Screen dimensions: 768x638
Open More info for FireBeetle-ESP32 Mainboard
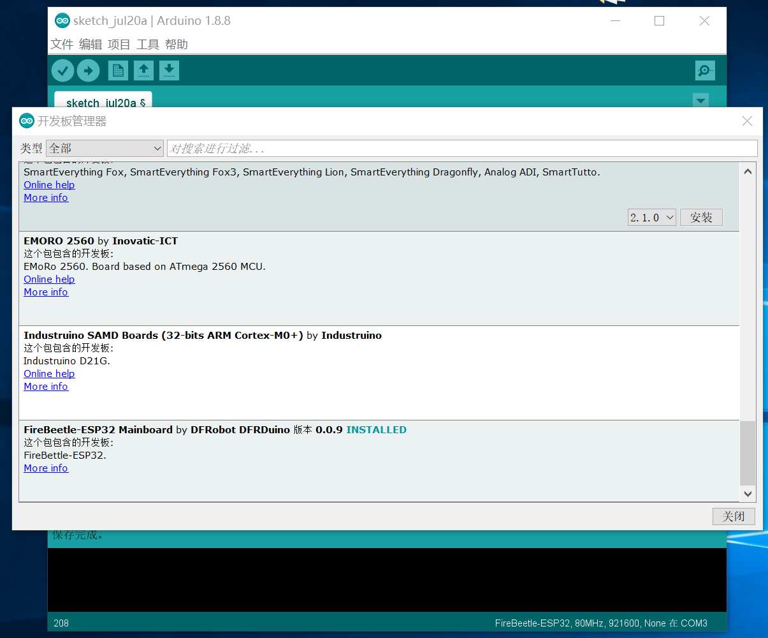point(46,468)
